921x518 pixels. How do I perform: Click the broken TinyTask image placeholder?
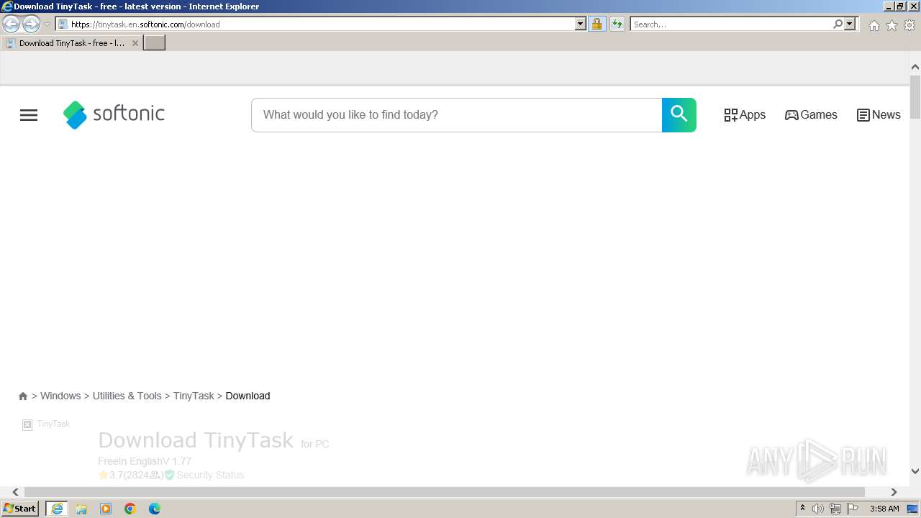(x=27, y=424)
